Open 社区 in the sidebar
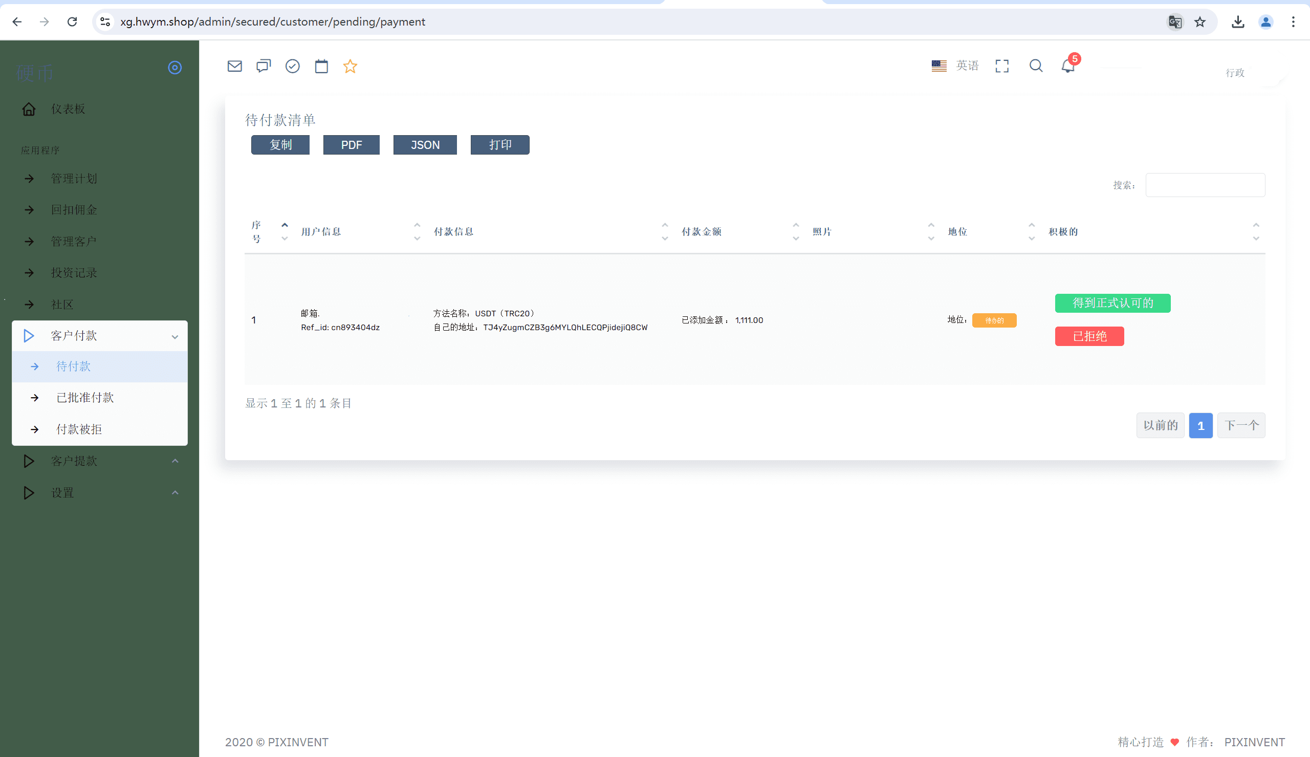 [62, 305]
